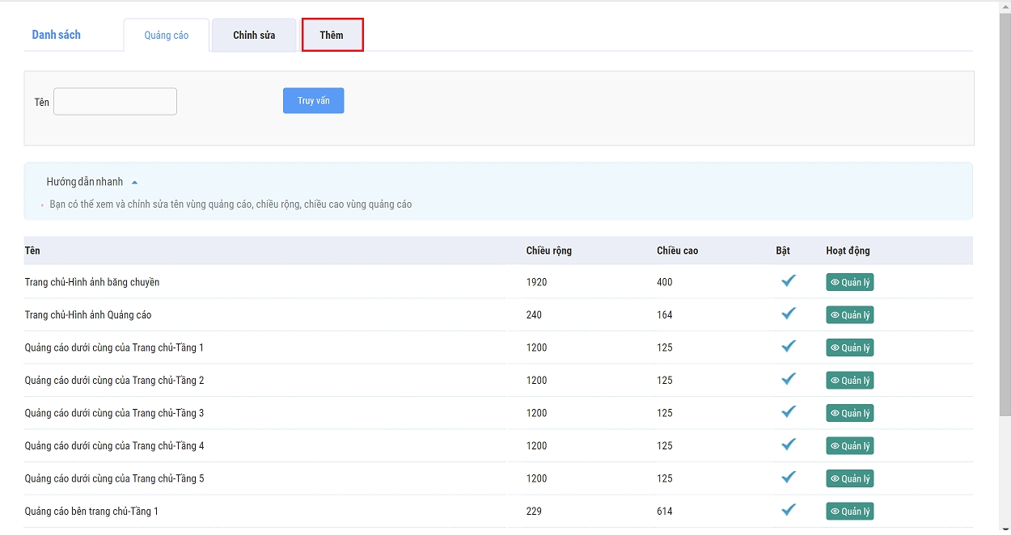
Task: Collapse the Hướng dẫn nhanh section
Action: 134,183
